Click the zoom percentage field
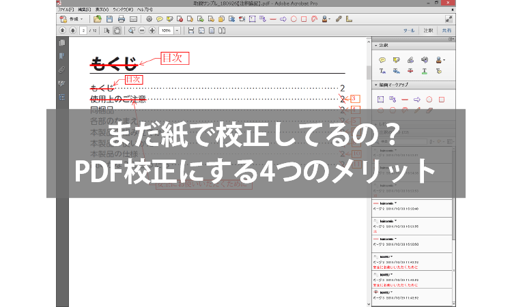The image size is (512, 307). pos(166,30)
